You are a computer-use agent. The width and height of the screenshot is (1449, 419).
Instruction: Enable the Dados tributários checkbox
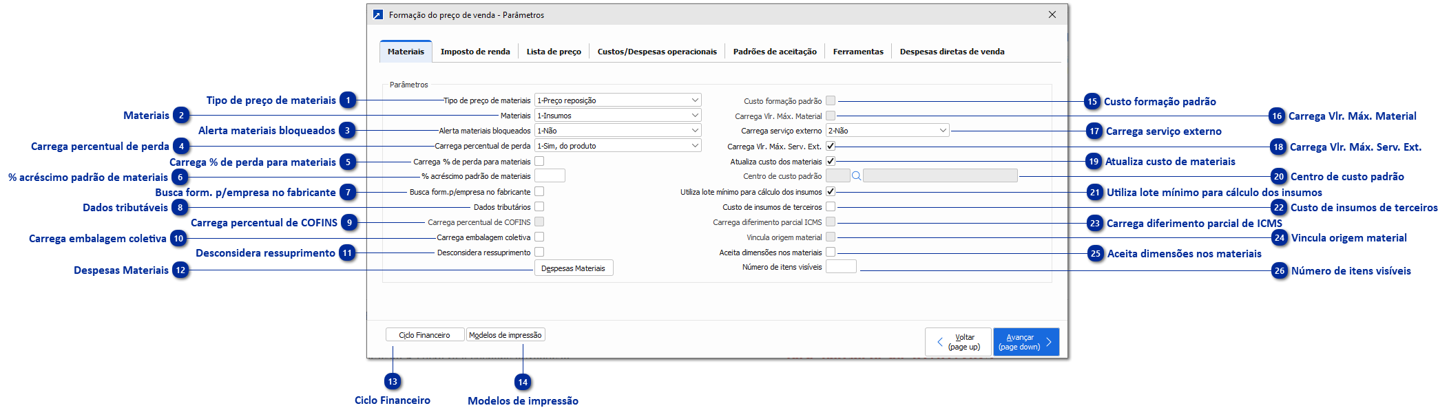coord(539,206)
